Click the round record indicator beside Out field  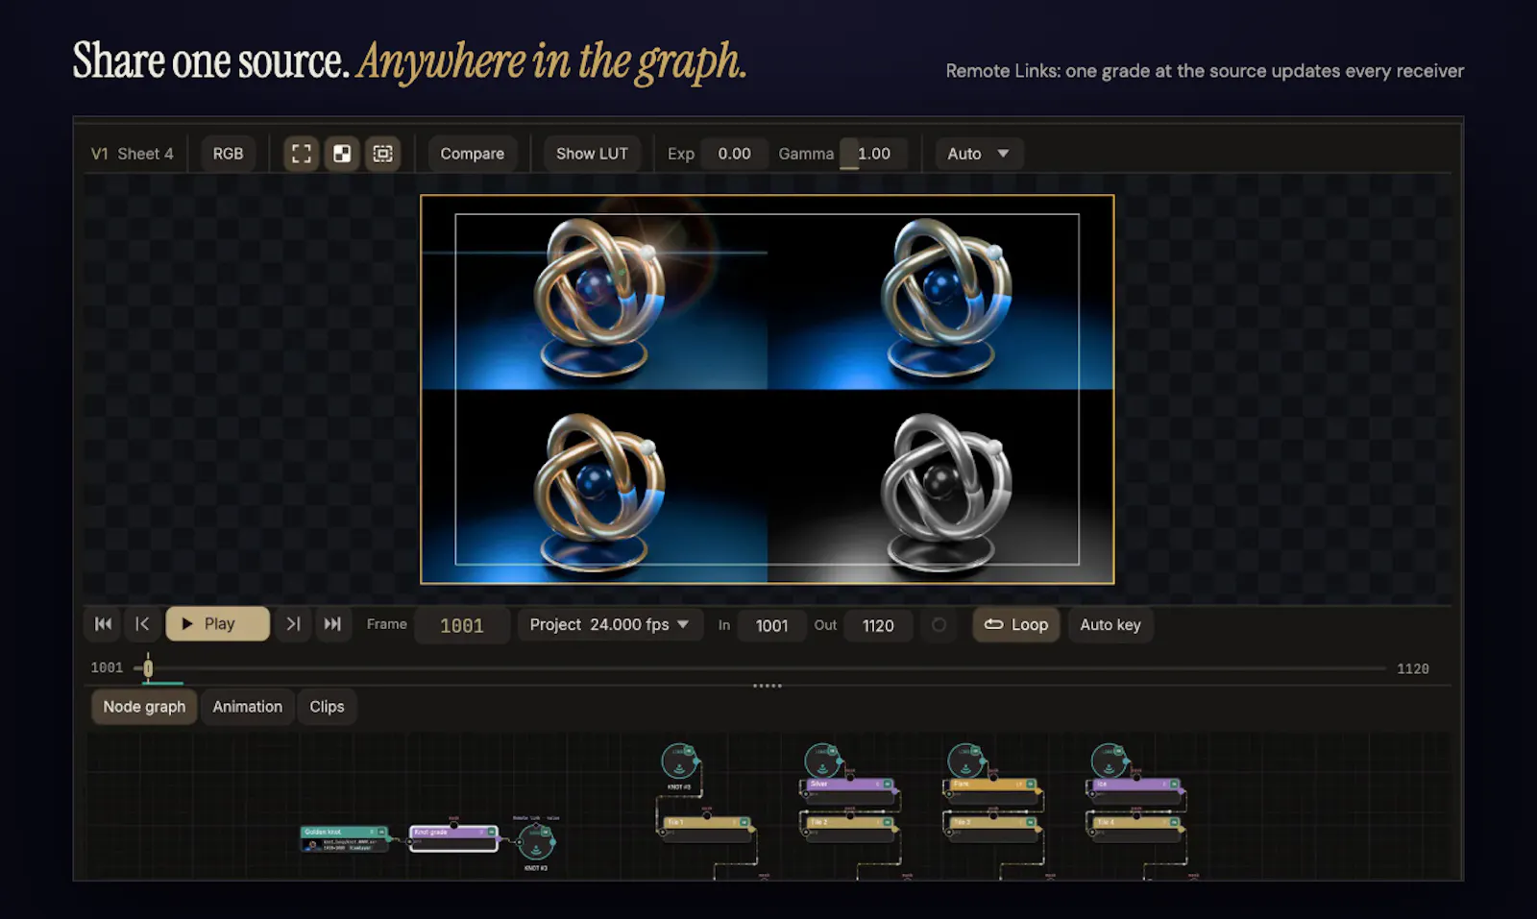pos(939,625)
